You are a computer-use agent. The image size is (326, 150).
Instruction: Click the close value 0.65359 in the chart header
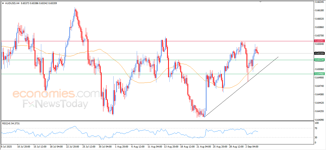[x=52, y=3]
